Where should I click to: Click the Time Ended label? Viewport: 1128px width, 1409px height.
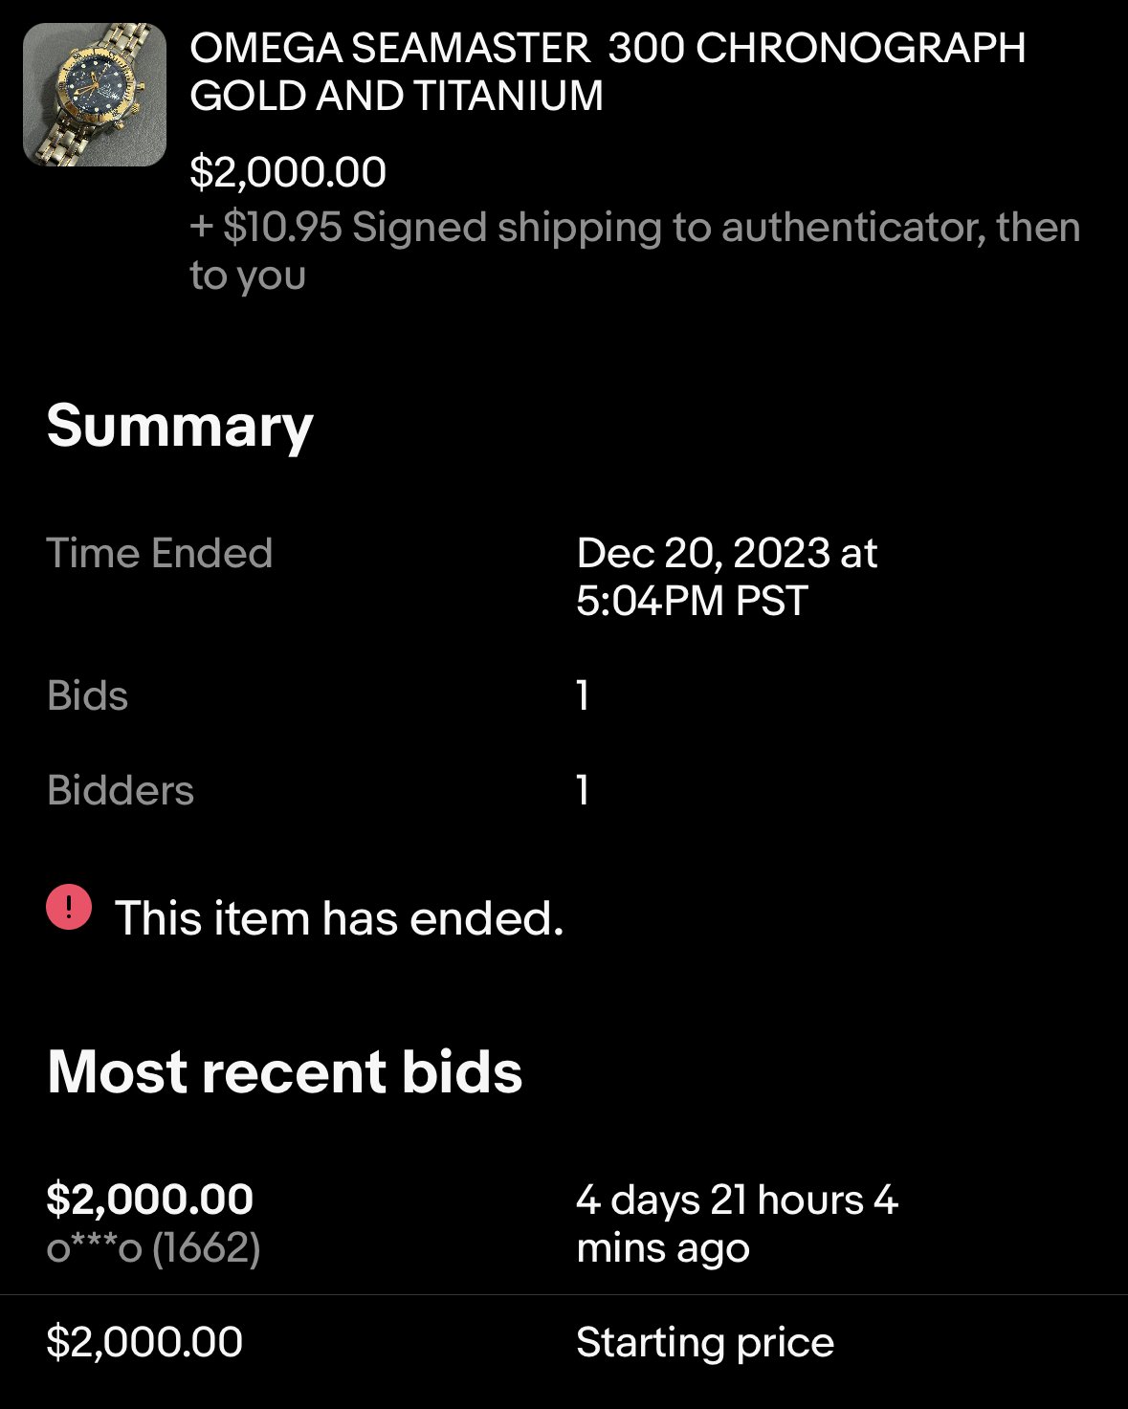pos(160,553)
